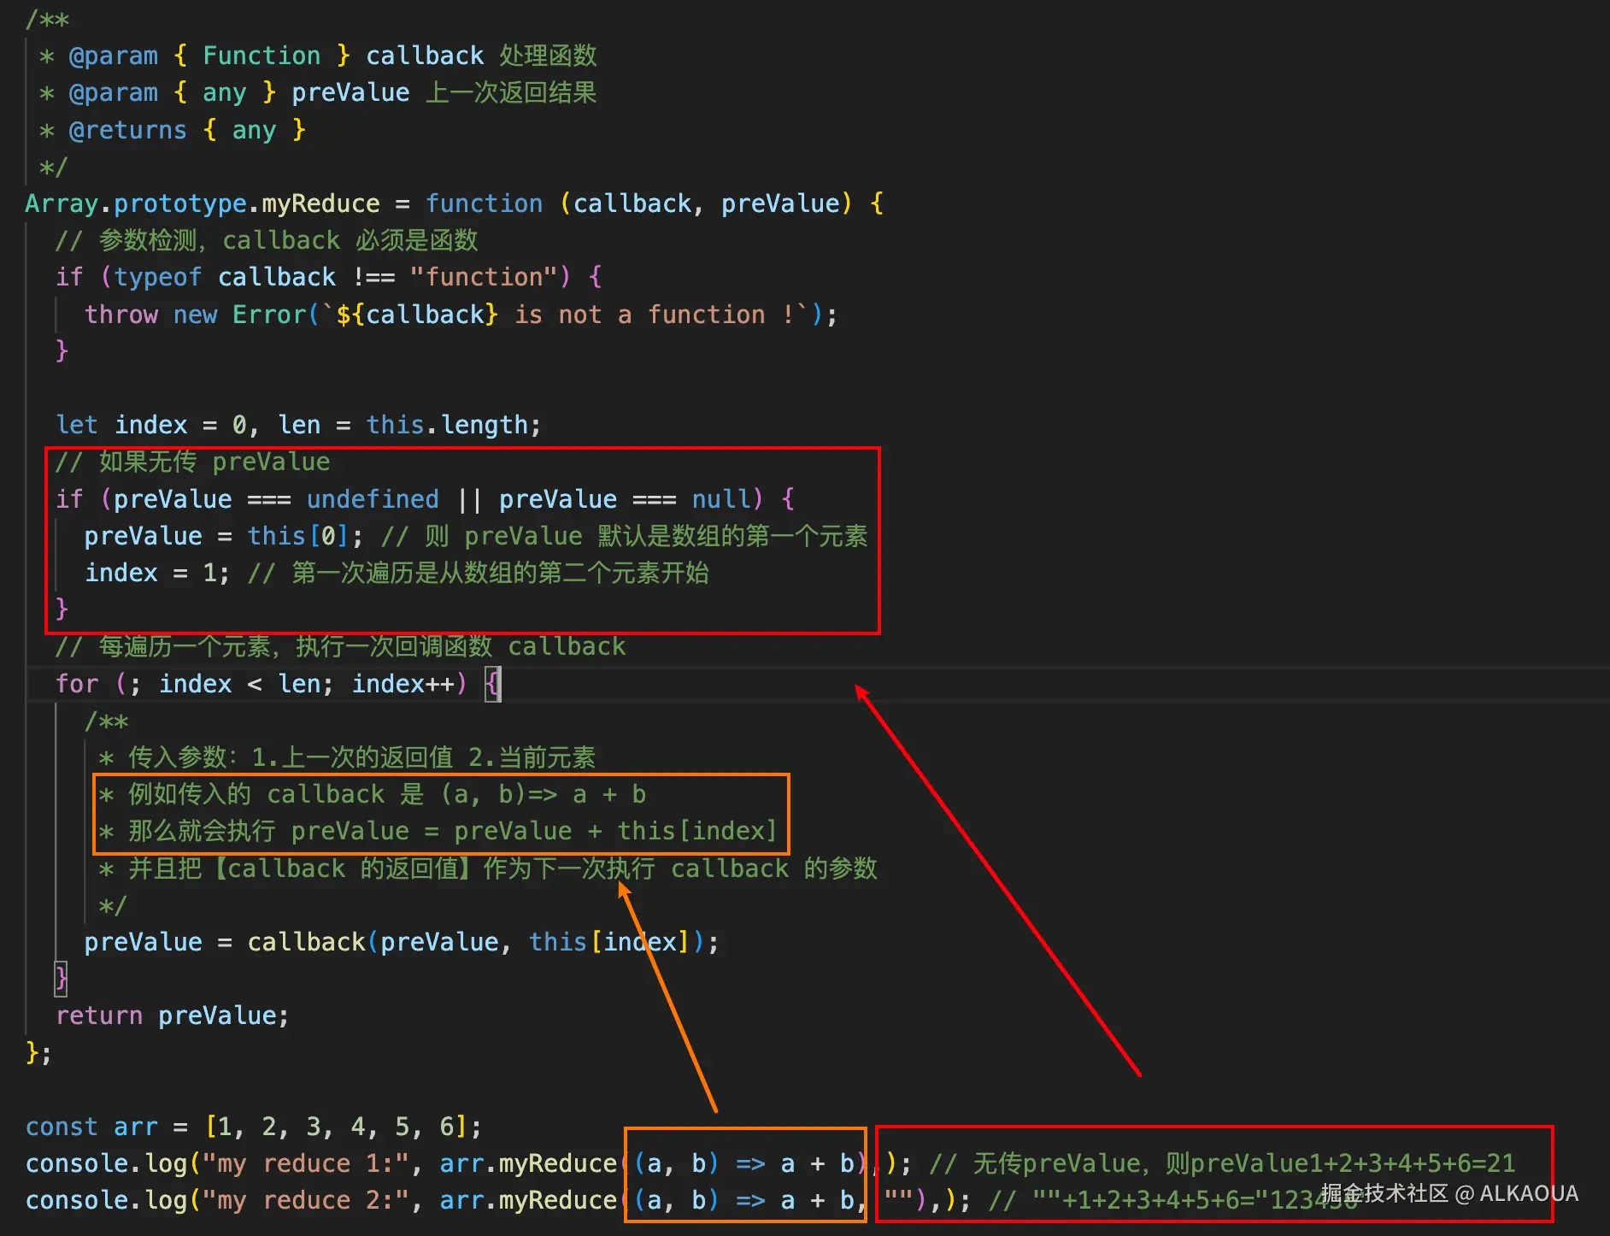The image size is (1610, 1236).
Task: Click the @returns JSDoc tag
Action: [127, 130]
